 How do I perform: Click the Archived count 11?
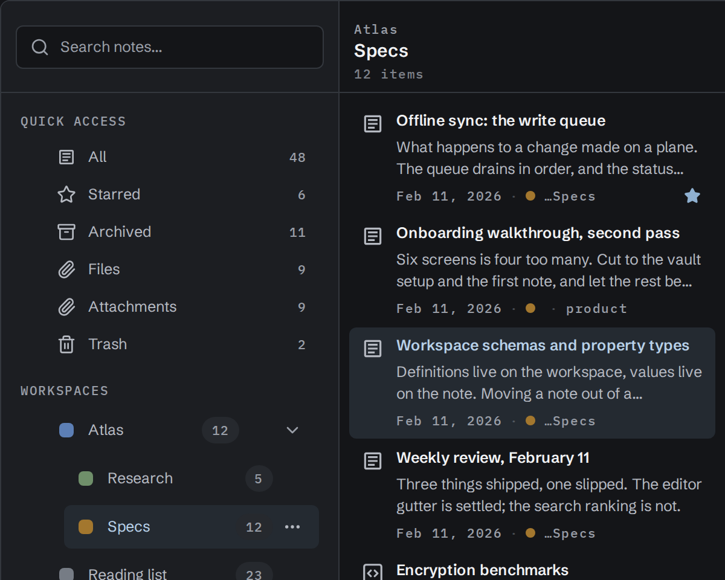(297, 233)
